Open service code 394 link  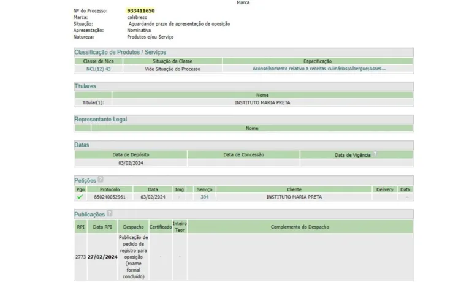point(204,197)
